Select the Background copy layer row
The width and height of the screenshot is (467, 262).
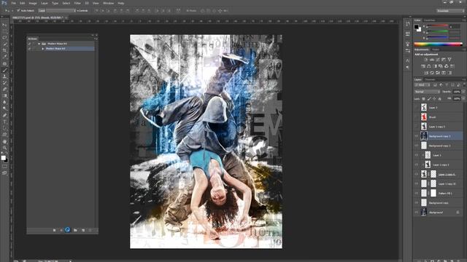tap(439, 202)
